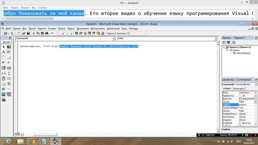Select the DirListBox folder control tool
The width and height of the screenshot is (258, 145).
tap(4, 84)
